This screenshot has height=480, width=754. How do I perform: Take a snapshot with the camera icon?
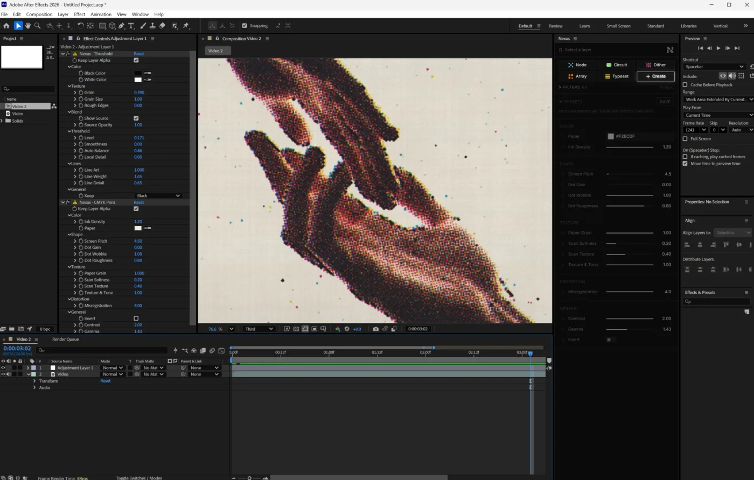pyautogui.click(x=376, y=329)
